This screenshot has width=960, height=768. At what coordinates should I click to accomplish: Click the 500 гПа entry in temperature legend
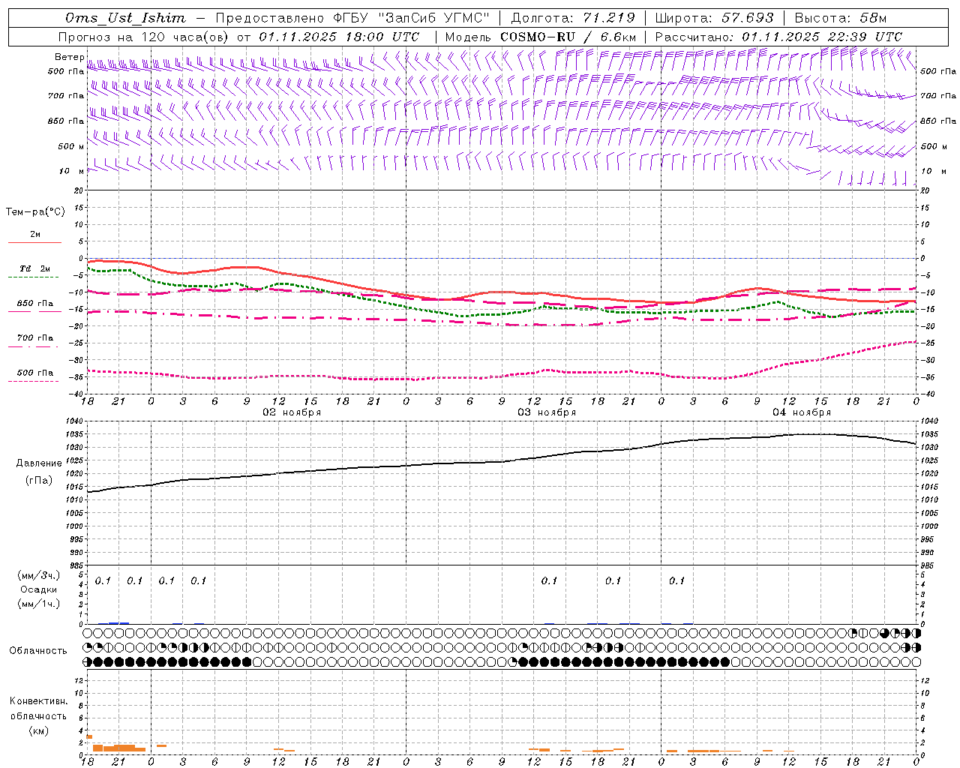pos(34,373)
